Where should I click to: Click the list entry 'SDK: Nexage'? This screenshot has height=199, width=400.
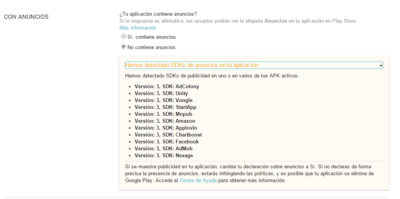[164, 155]
